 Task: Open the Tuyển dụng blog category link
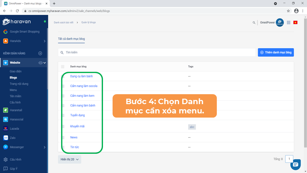77,115
